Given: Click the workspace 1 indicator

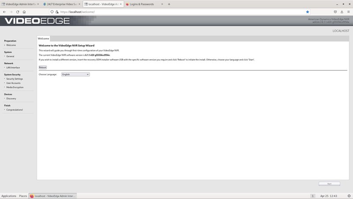Looking at the screenshot, I should pos(312,196).
